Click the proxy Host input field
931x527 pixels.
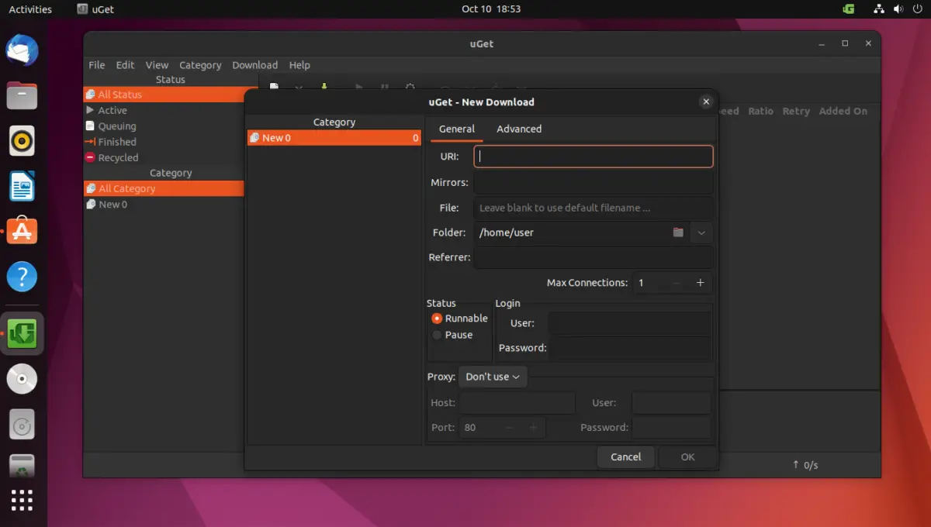(x=517, y=403)
